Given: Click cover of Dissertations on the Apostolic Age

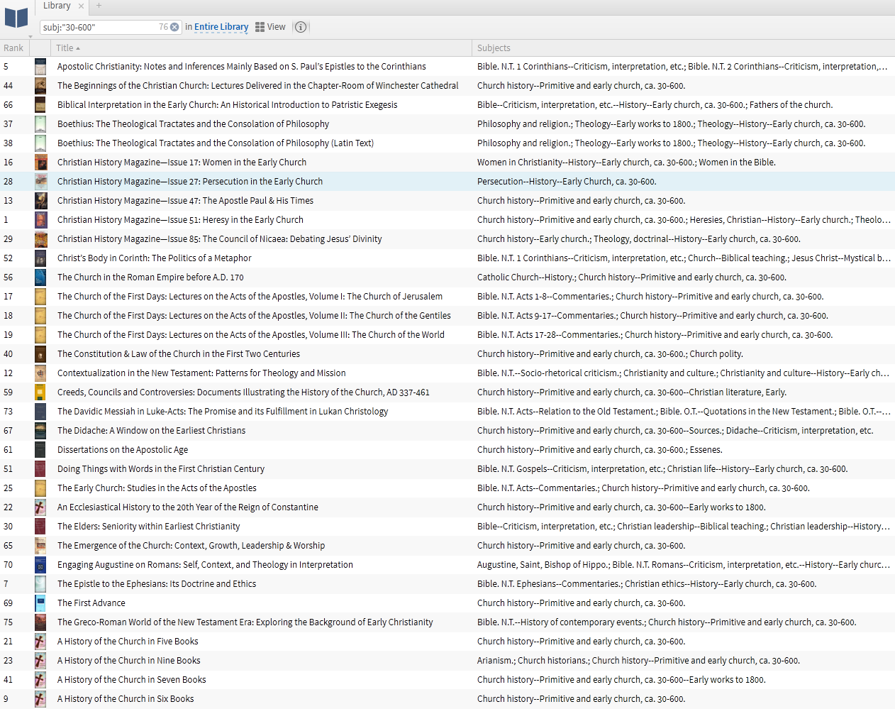Looking at the screenshot, I should (x=40, y=450).
